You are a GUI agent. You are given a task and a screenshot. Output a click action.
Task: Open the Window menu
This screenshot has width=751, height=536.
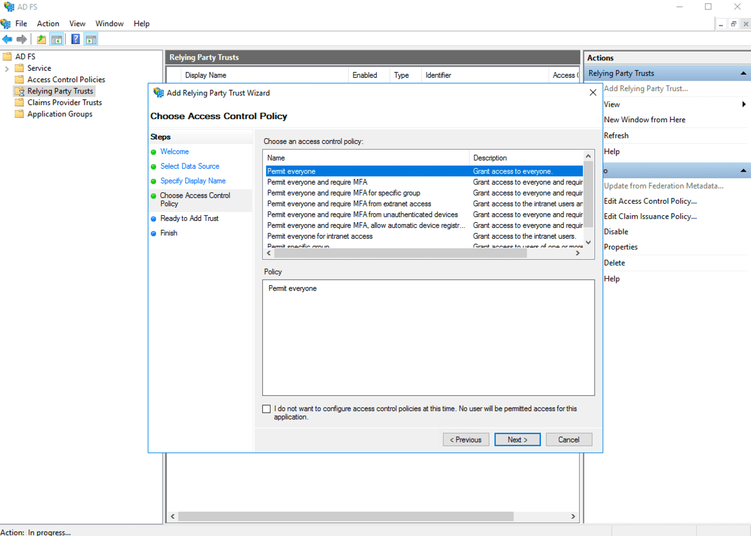[x=109, y=23]
